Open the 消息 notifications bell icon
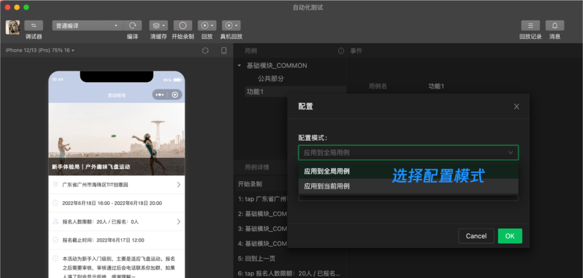The height and width of the screenshot is (278, 583). pyautogui.click(x=555, y=25)
